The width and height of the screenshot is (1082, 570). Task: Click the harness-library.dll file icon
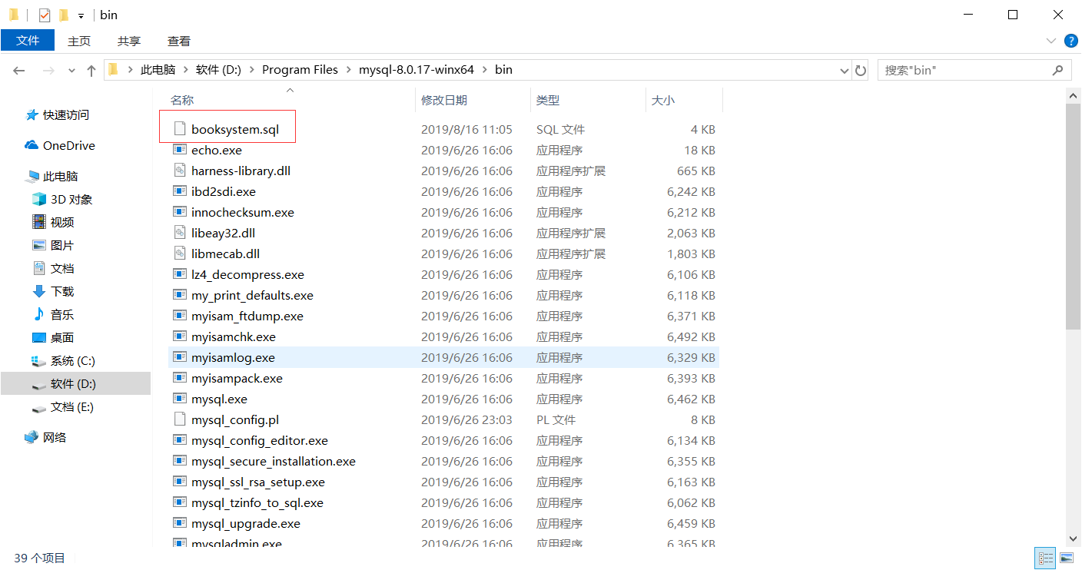tap(180, 171)
